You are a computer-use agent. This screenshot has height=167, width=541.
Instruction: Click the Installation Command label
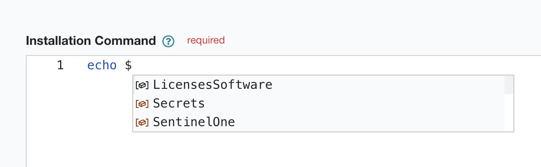91,41
